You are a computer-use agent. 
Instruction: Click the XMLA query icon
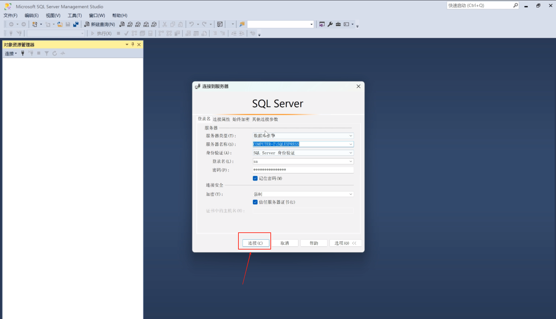pos(146,24)
